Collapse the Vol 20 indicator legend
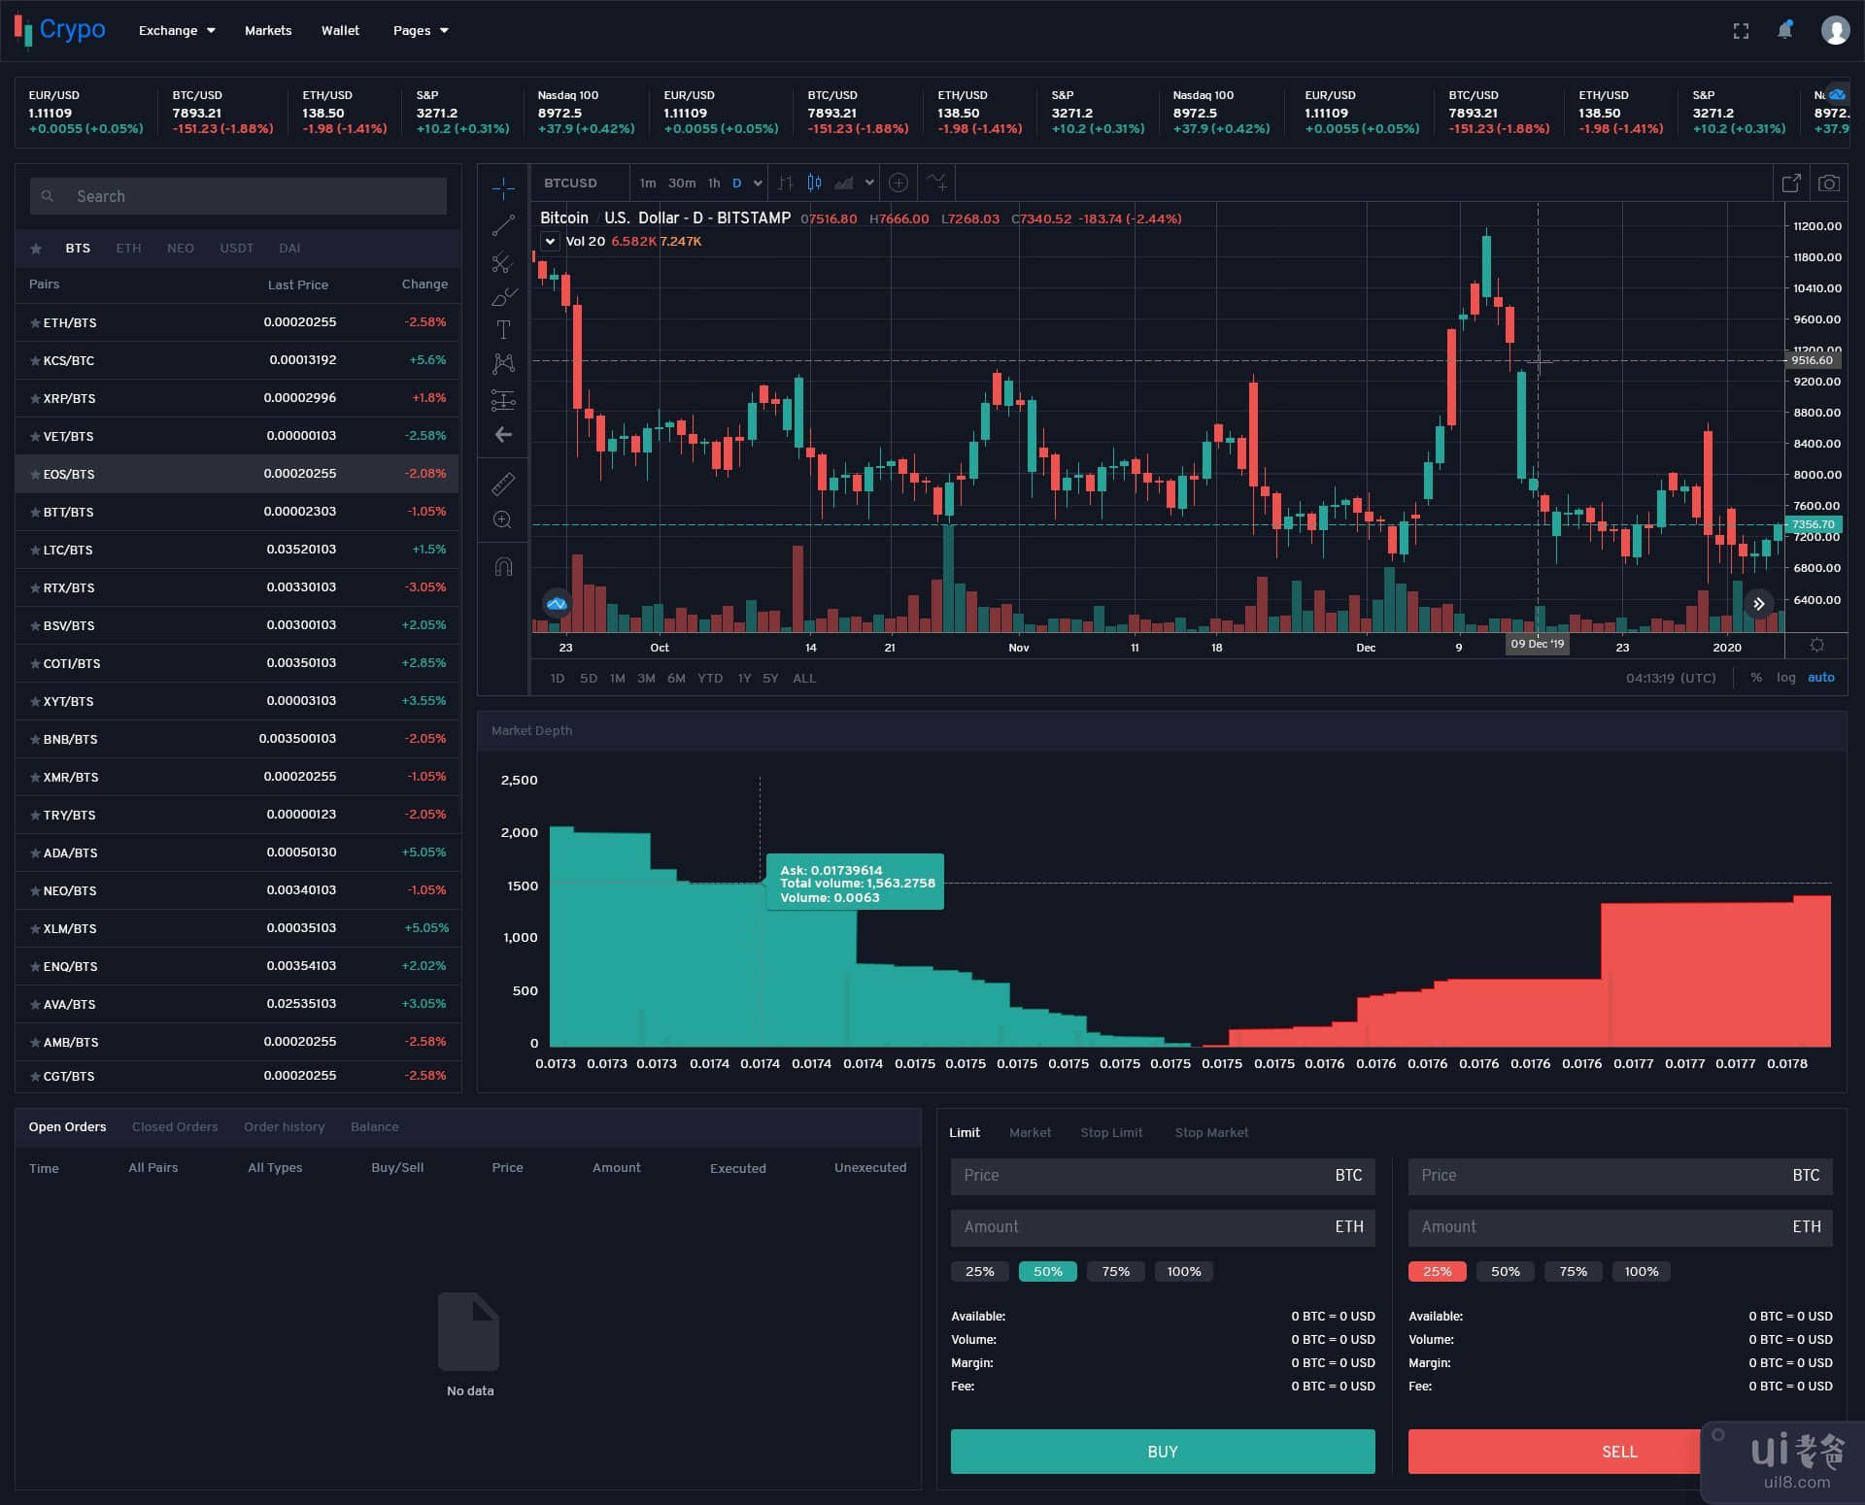1865x1505 pixels. pyautogui.click(x=550, y=242)
